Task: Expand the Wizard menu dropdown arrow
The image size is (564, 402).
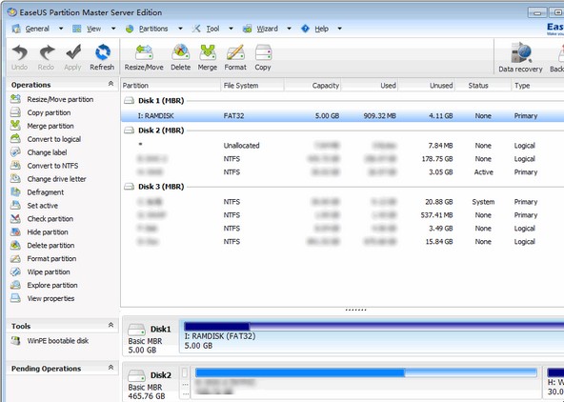Action: click(x=289, y=29)
